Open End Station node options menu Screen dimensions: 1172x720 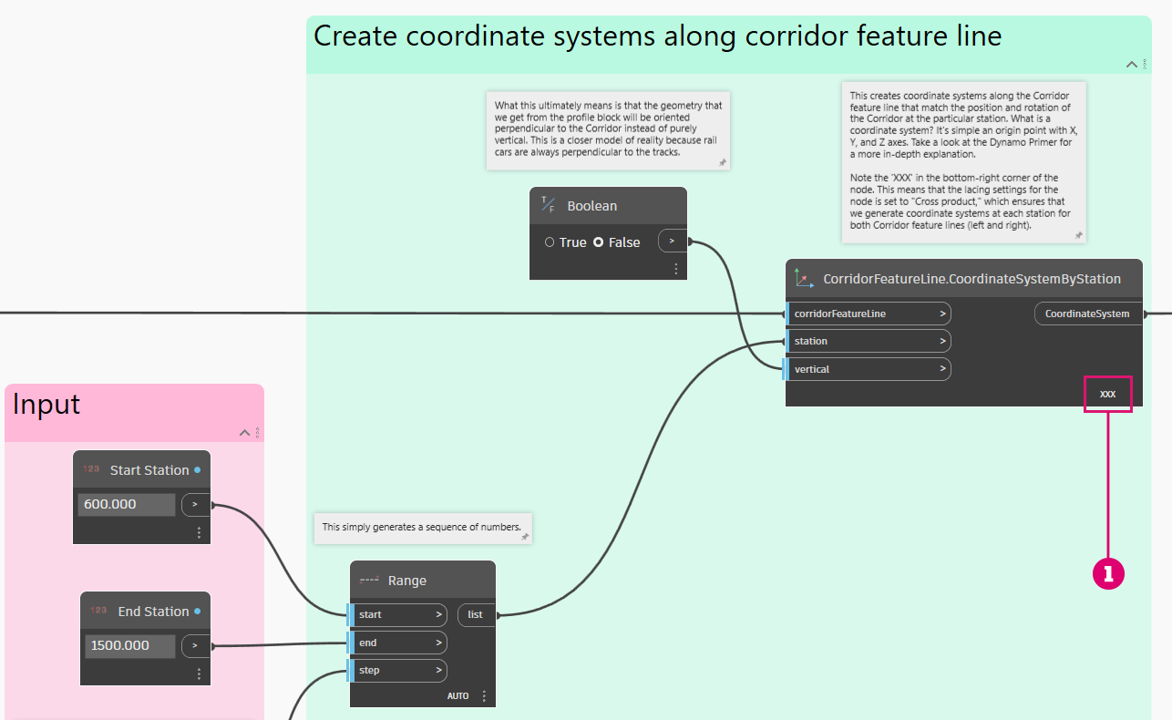[199, 674]
